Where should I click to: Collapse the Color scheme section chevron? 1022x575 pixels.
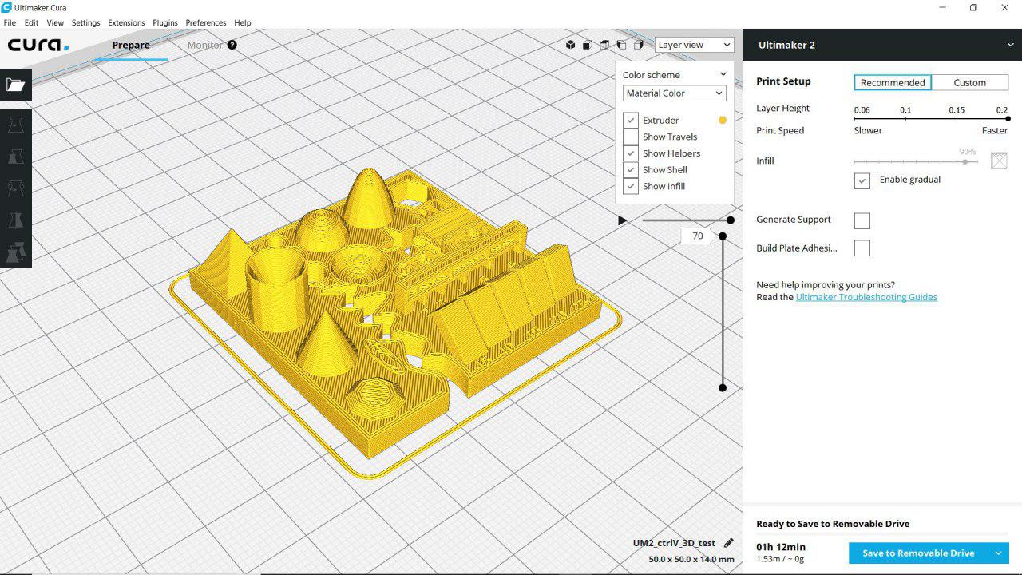pos(723,74)
